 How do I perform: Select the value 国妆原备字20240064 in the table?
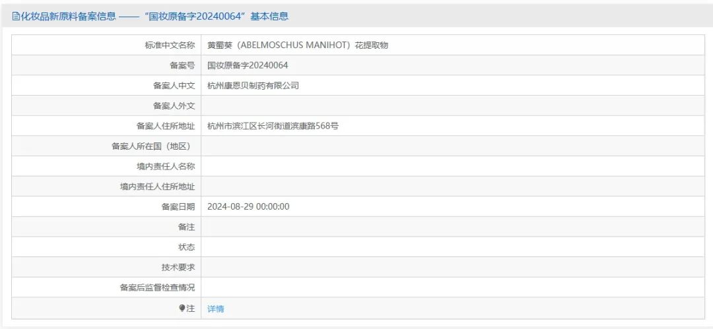(x=248, y=65)
